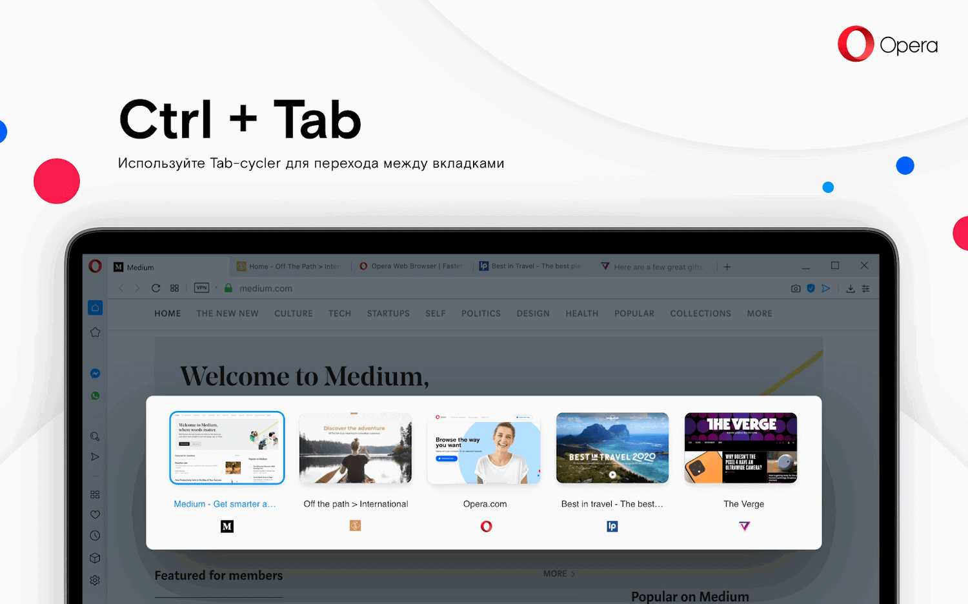Image resolution: width=968 pixels, height=604 pixels.
Task: Go to the POLITICS section
Action: coord(481,314)
